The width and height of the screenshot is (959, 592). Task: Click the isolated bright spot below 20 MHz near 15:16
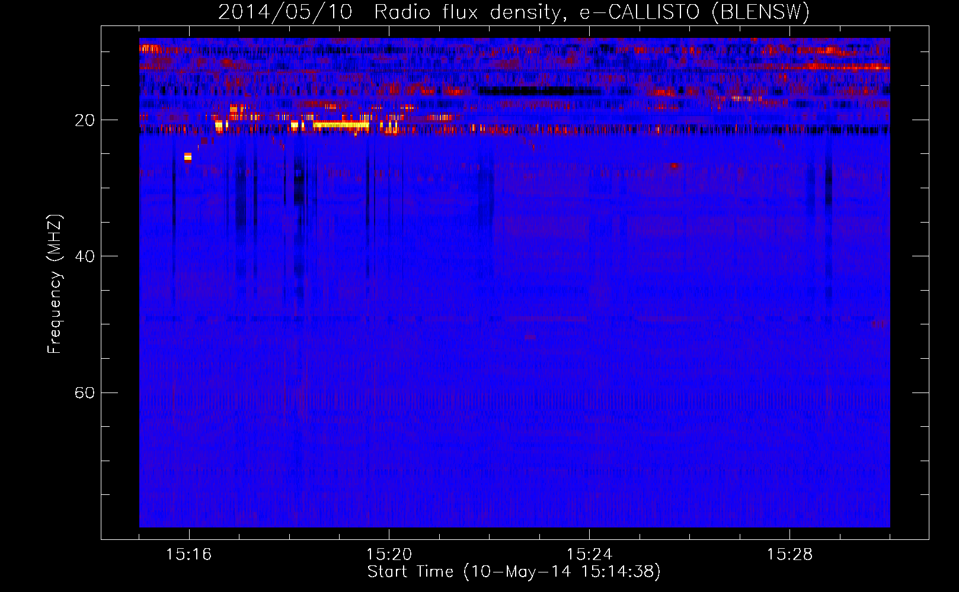tap(188, 157)
